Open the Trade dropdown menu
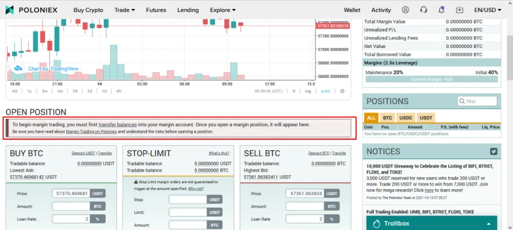 [124, 10]
